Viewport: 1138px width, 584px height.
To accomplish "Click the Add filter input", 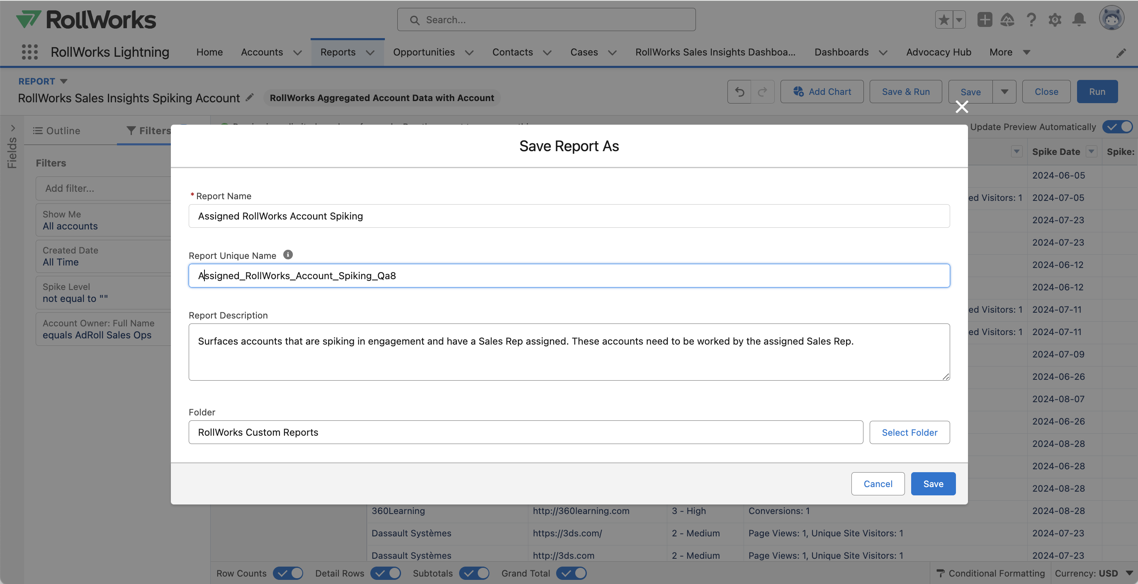I will point(103,188).
